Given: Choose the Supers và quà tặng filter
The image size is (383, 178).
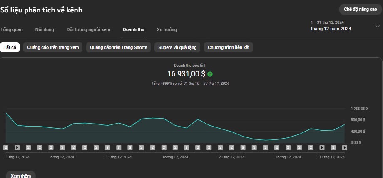Looking at the screenshot, I should (177, 47).
